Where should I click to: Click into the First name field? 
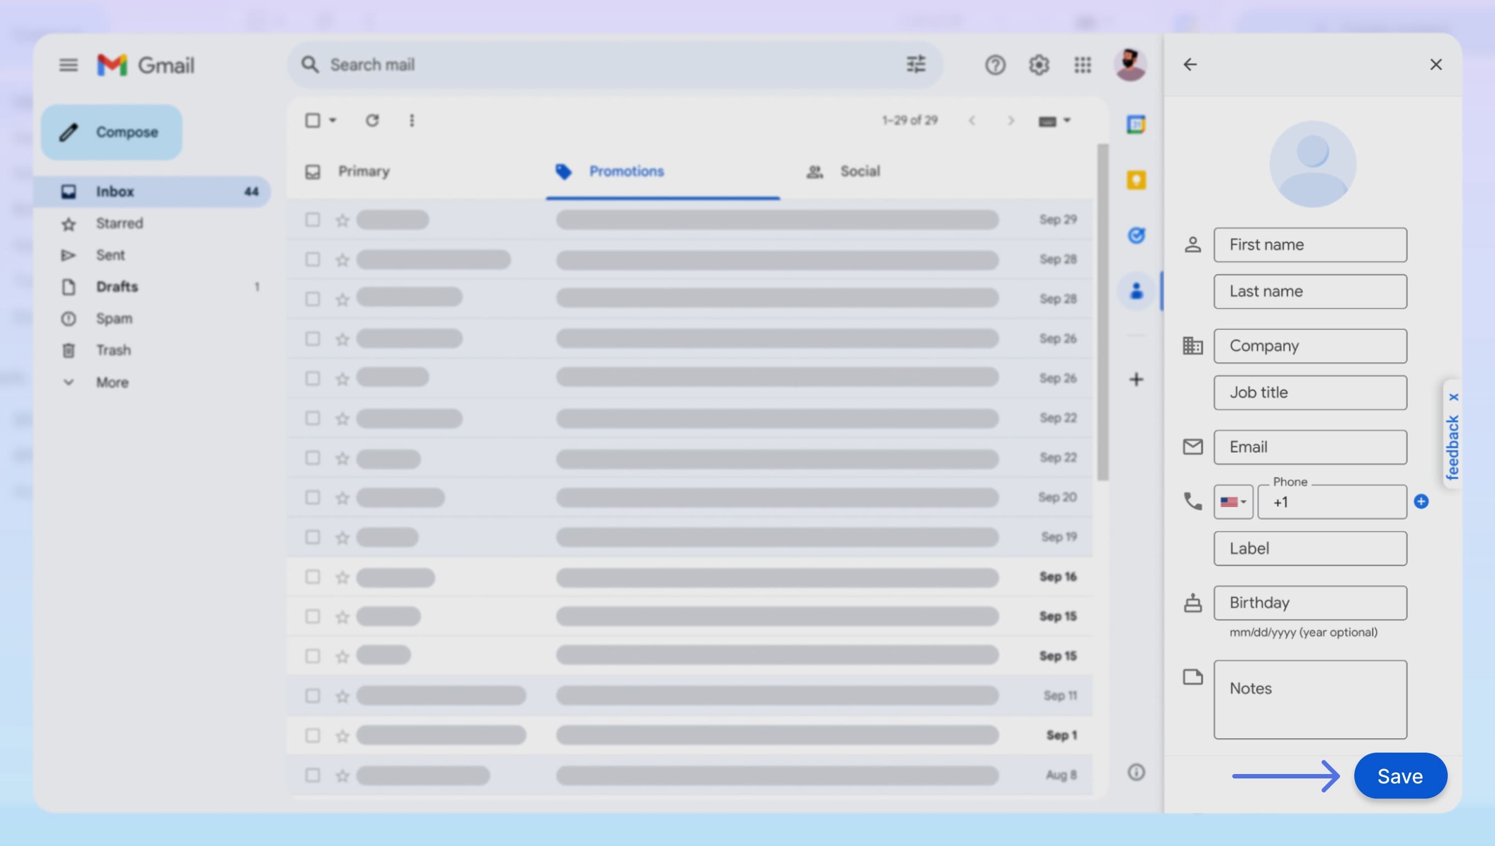point(1310,244)
